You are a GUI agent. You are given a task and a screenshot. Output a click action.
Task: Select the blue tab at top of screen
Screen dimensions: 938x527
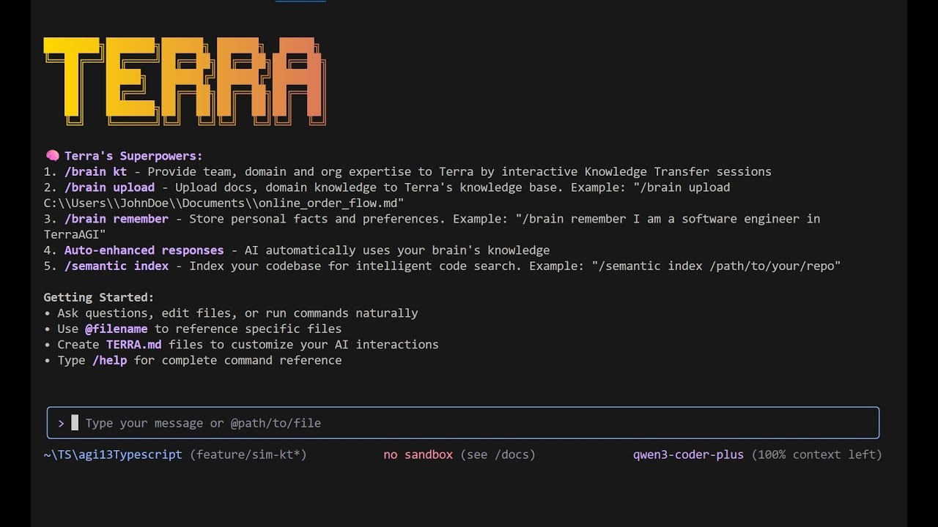300,2
